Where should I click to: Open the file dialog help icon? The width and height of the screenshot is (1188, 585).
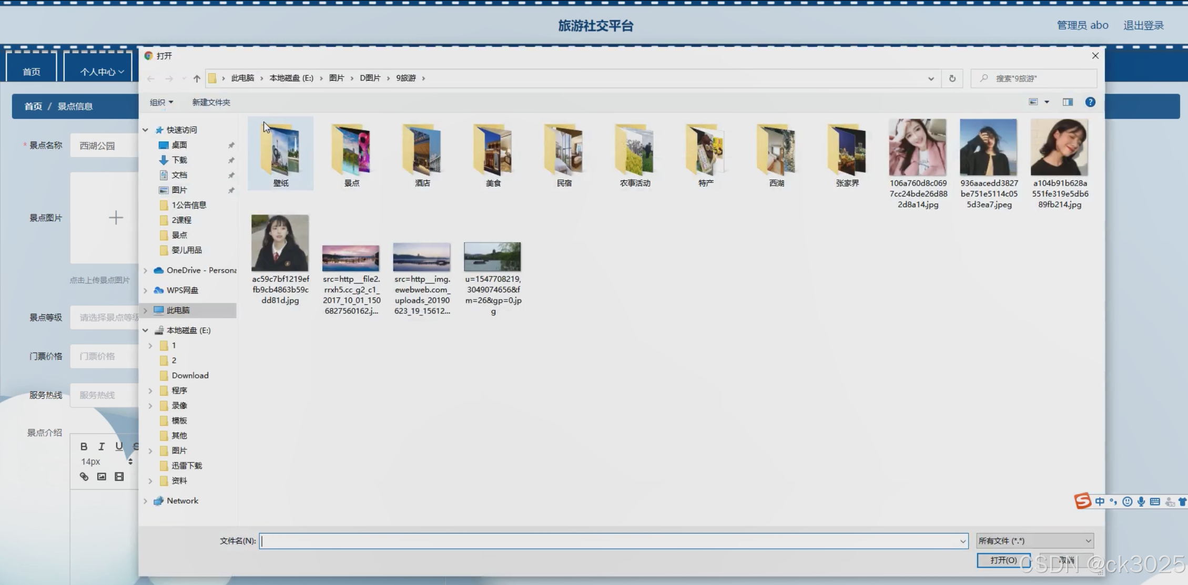(1090, 102)
